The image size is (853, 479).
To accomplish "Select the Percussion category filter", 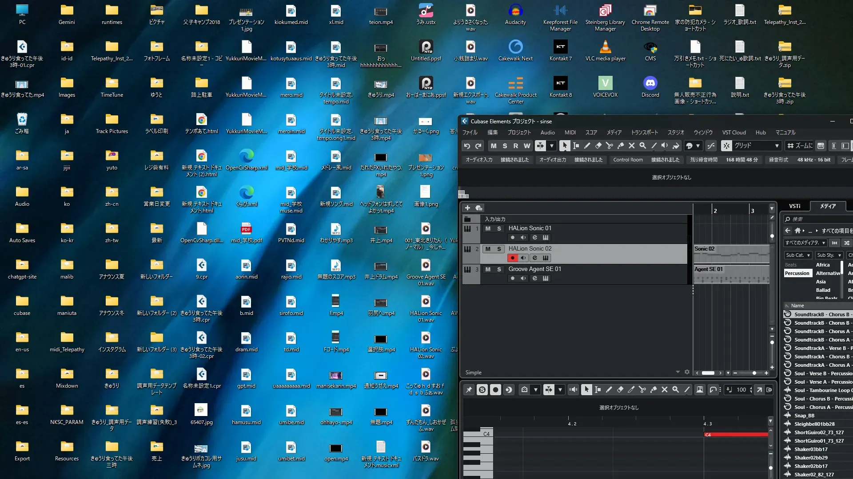I will click(797, 274).
